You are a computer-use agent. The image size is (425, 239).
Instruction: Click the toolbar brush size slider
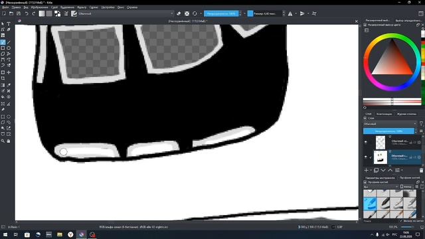point(264,13)
